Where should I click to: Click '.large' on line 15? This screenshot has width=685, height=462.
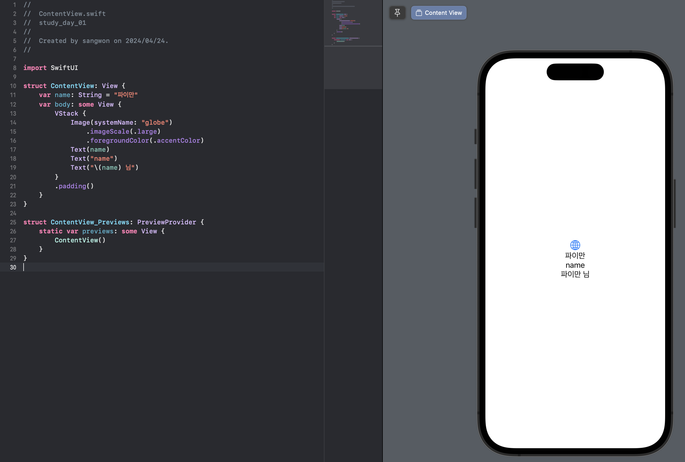point(145,131)
